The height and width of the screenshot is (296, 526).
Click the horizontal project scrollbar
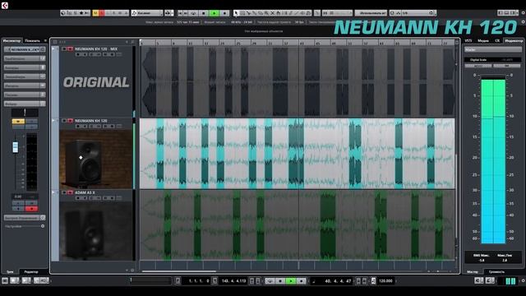pyautogui.click(x=179, y=271)
